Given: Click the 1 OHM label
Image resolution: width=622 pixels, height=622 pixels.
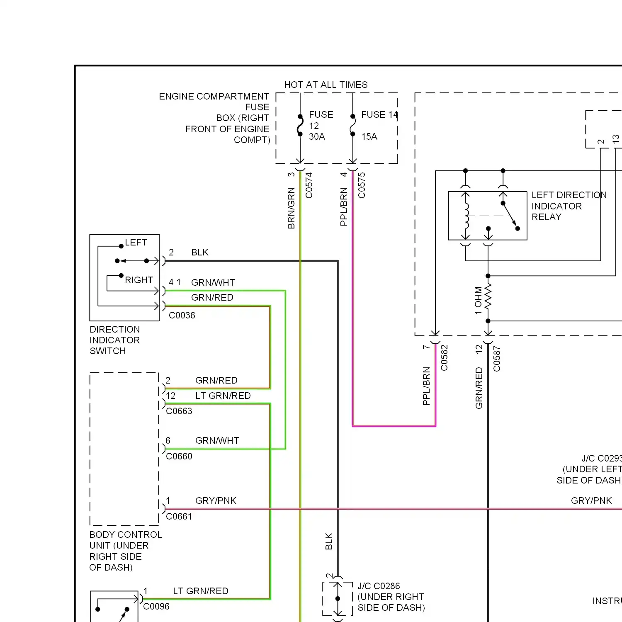Looking at the screenshot, I should click(x=478, y=301).
